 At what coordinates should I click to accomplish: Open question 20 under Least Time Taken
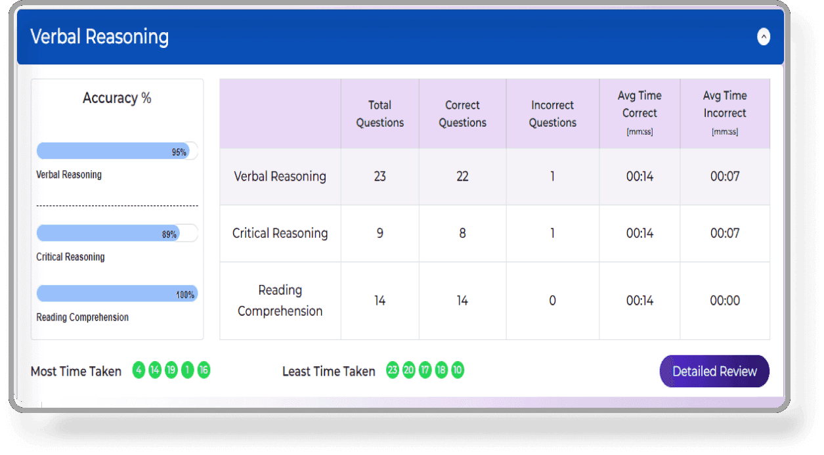pos(409,370)
